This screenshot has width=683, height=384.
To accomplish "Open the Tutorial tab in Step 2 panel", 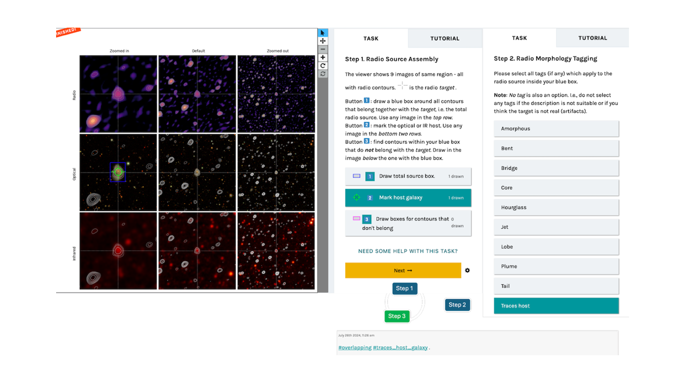I will pos(593,38).
